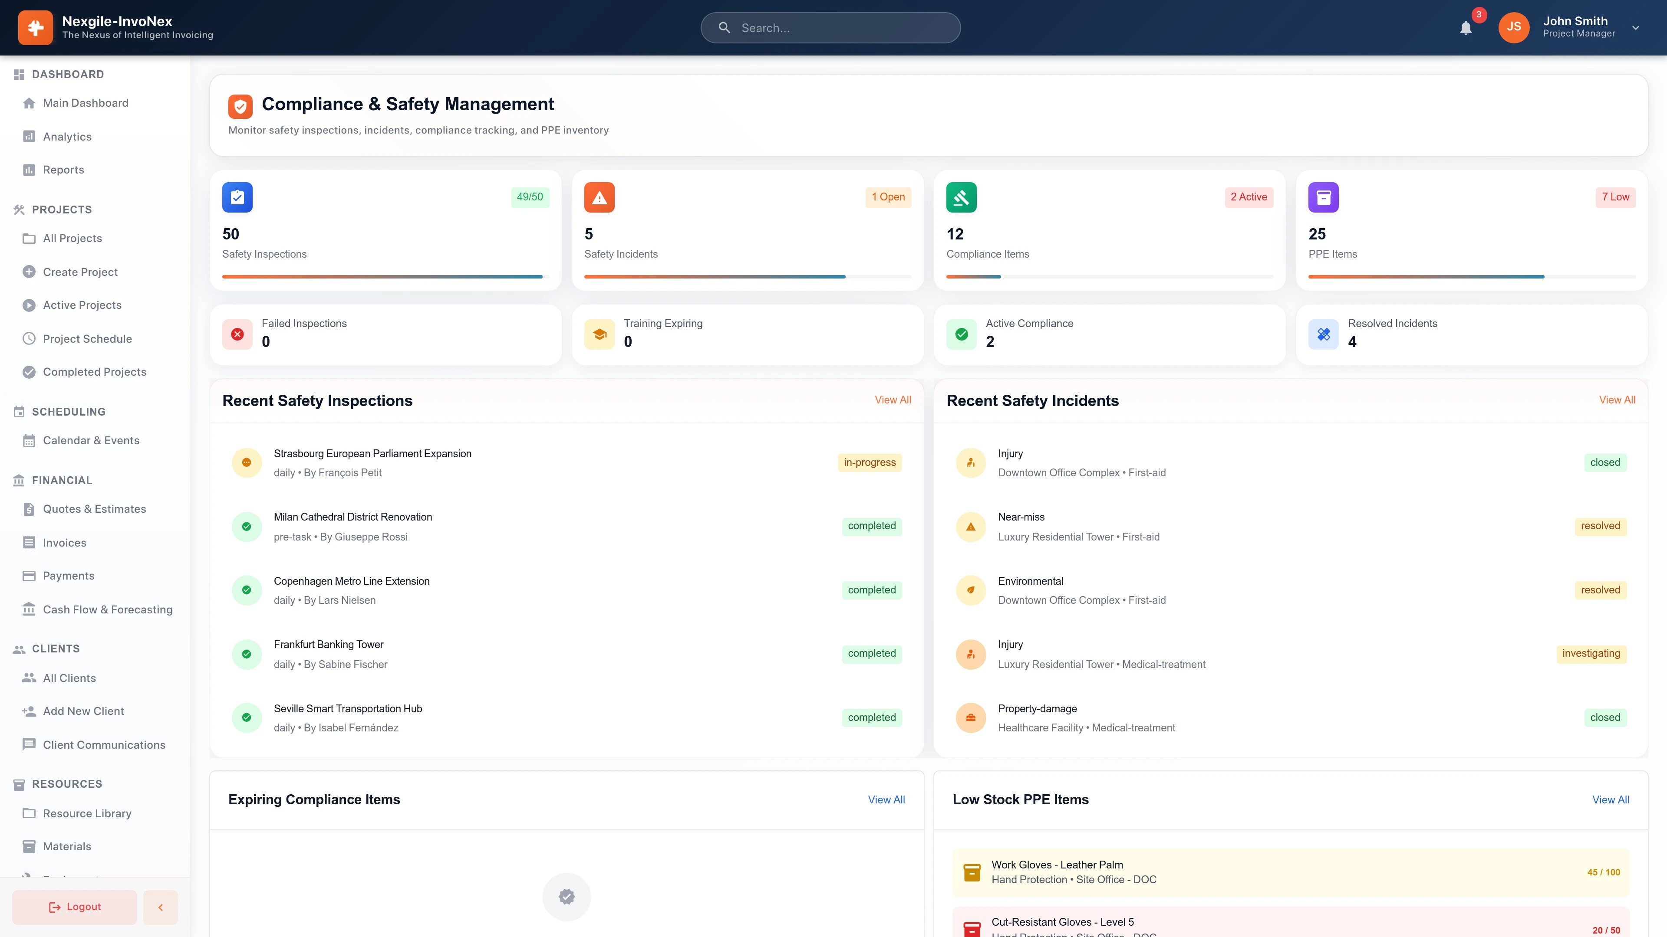
Task: Click the Safety Inspections checkmark card icon
Action: (237, 197)
